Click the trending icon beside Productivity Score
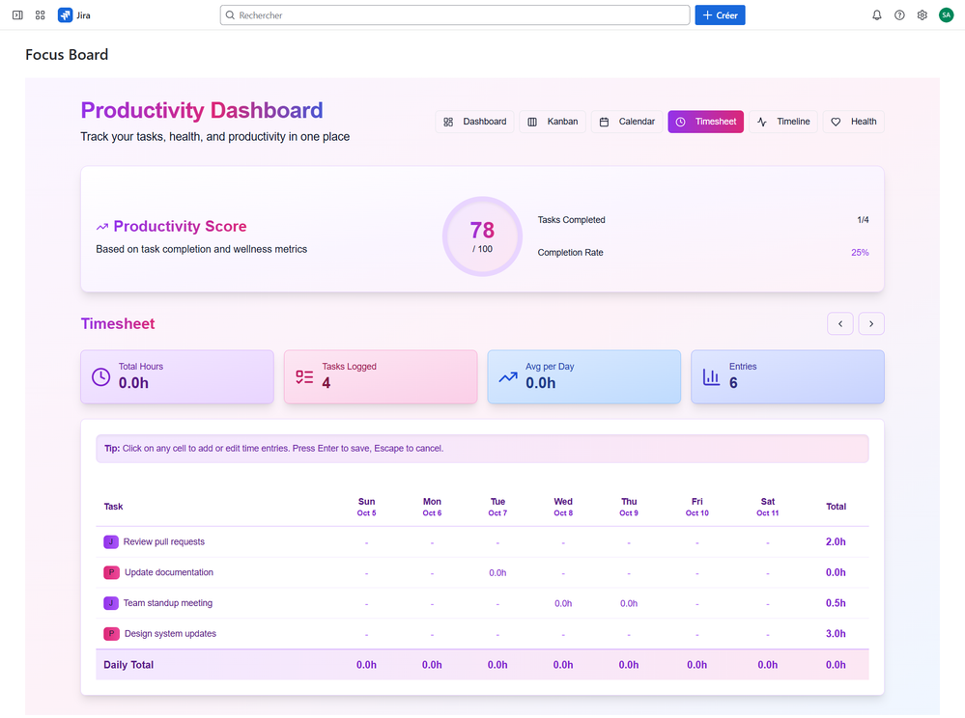965x718 pixels. point(101,225)
